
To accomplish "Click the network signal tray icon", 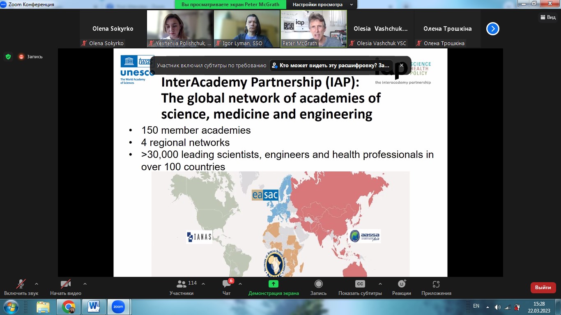I will point(508,307).
